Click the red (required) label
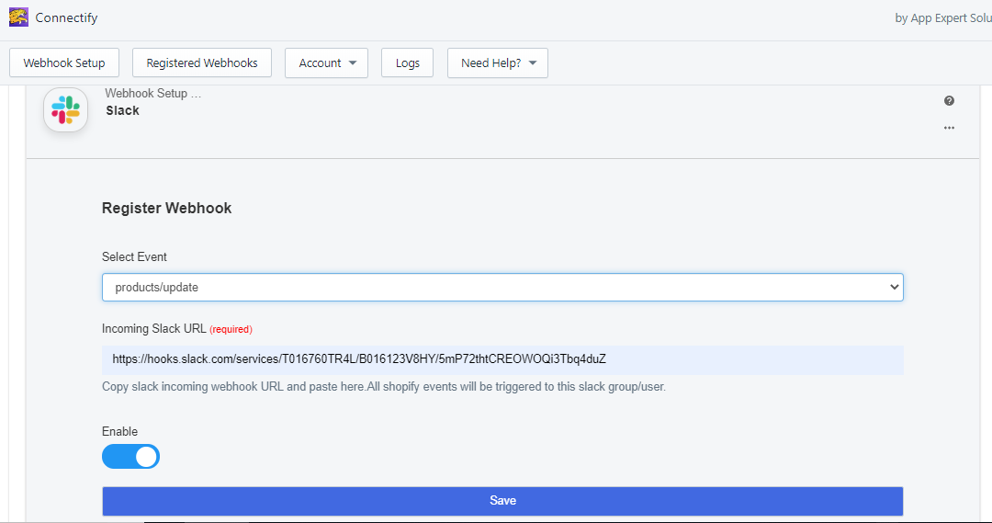The width and height of the screenshot is (992, 523). coord(231,329)
